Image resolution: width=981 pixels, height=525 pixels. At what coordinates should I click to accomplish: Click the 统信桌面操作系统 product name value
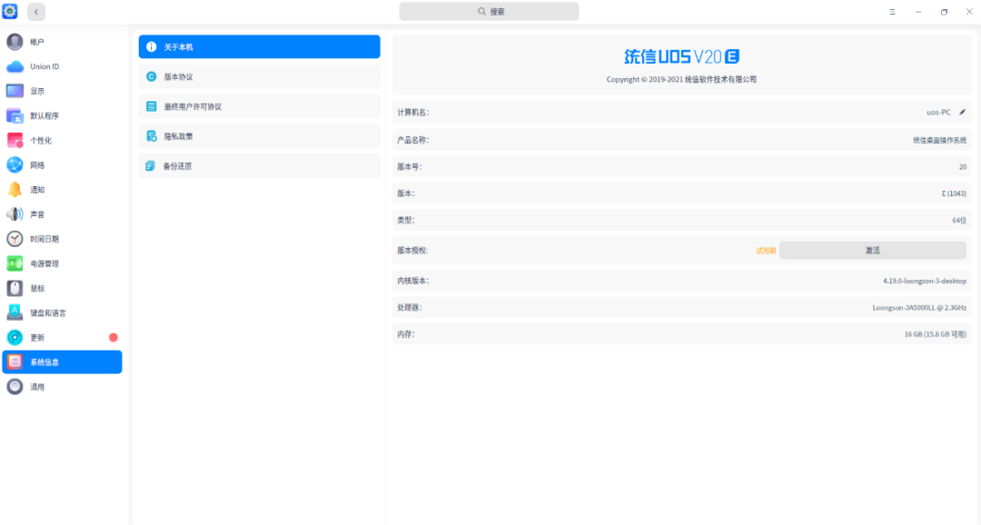click(939, 140)
